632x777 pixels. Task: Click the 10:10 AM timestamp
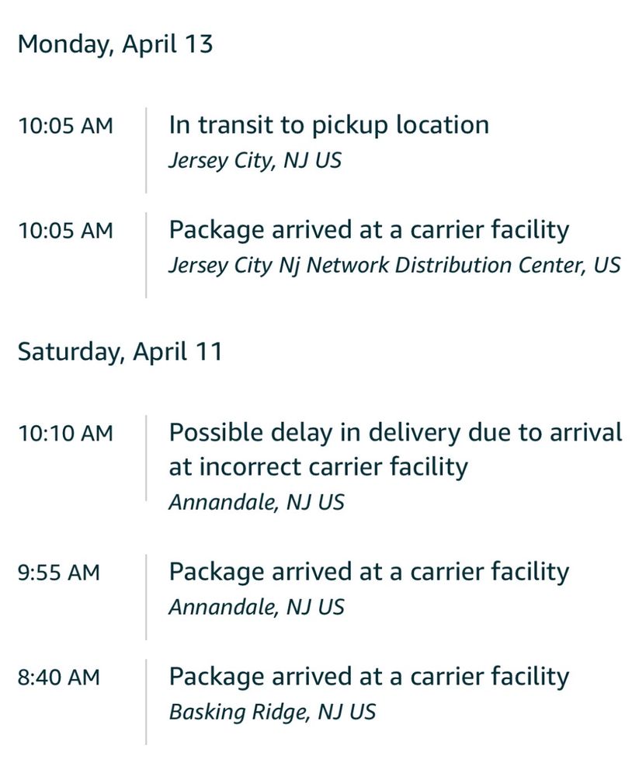(x=65, y=433)
